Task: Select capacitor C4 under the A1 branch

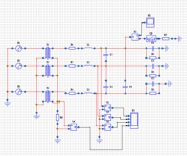Action: tap(125, 87)
